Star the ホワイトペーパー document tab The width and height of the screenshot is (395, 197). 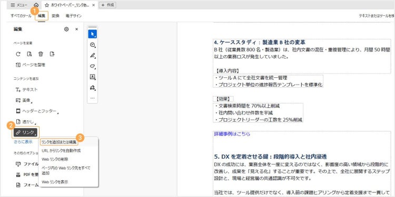click(46, 5)
